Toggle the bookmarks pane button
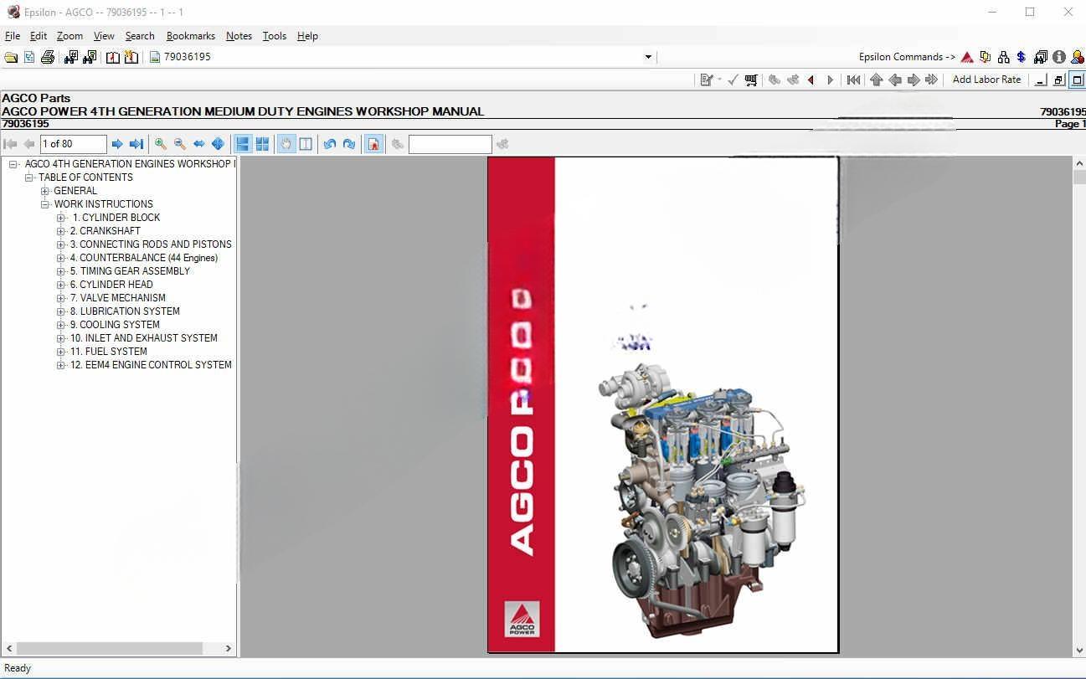Image resolution: width=1086 pixels, height=679 pixels. pos(373,144)
